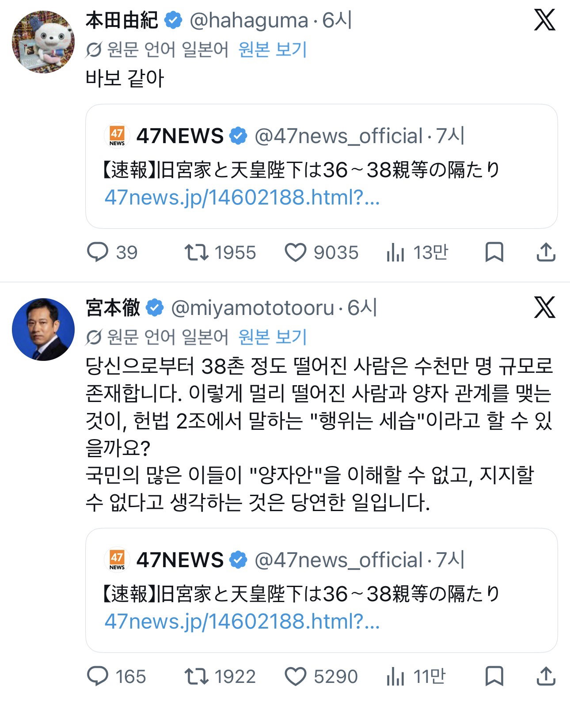
Task: Open replies with 165 comments
Action: [116, 676]
